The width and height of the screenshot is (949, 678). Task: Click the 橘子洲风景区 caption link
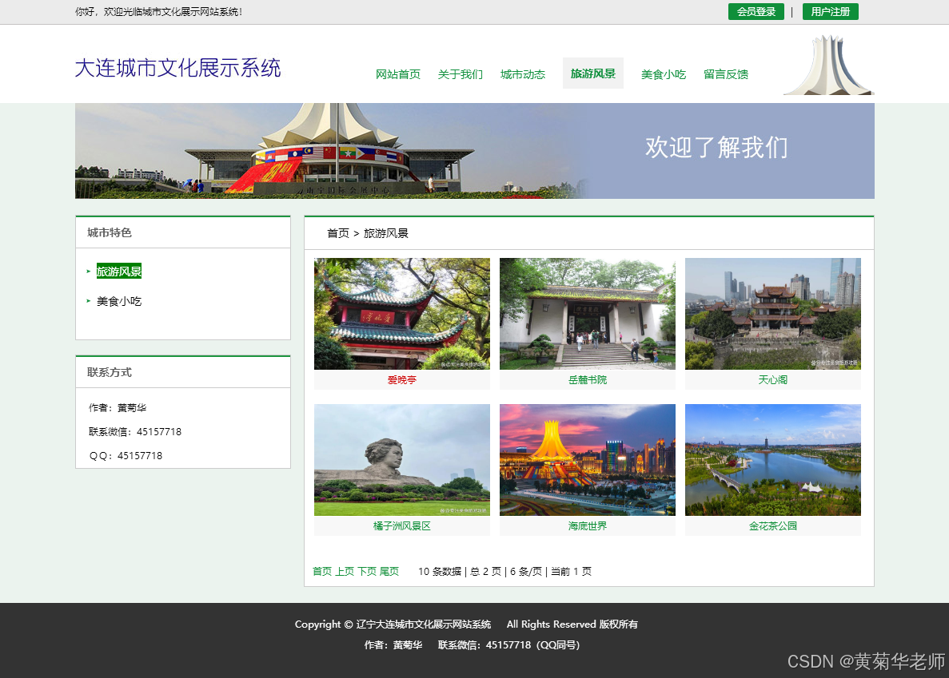(402, 526)
